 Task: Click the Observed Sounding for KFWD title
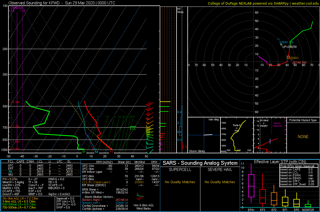pos(62,3)
